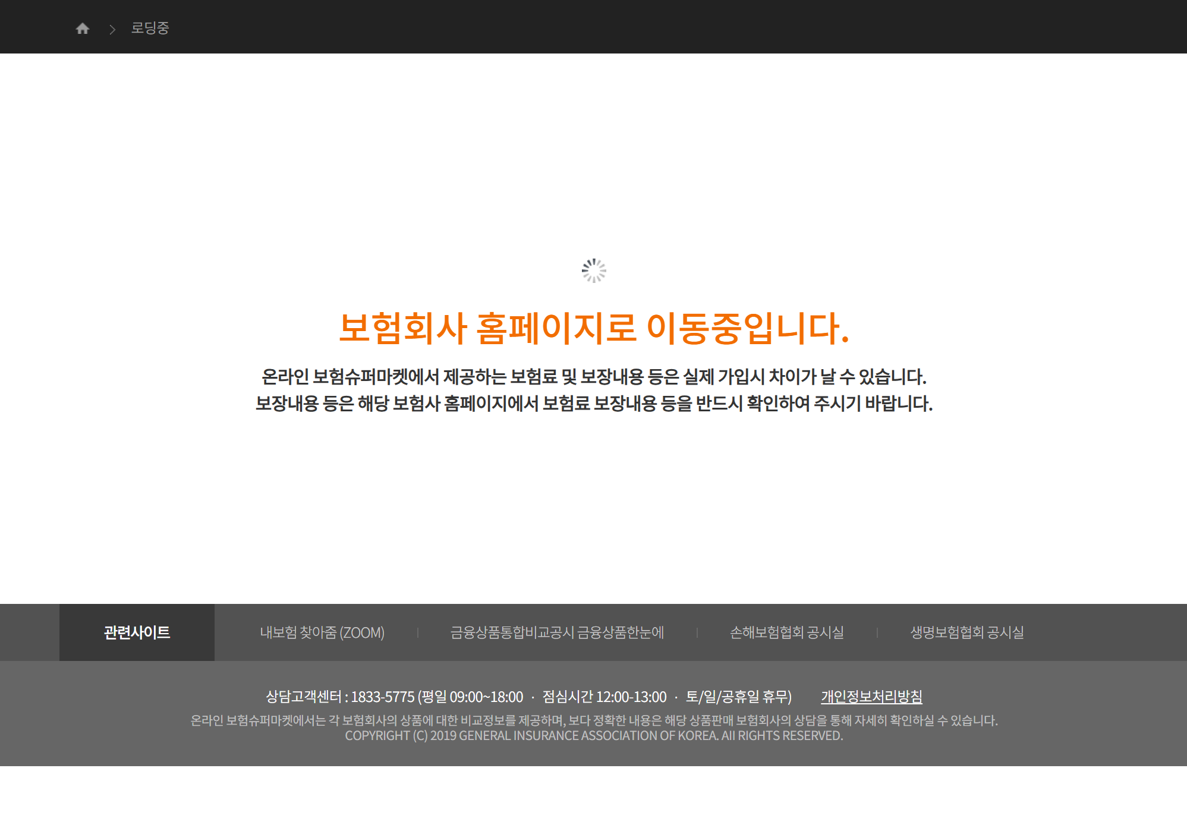Click the notice line starting with 온라인 보험슈퍼마켓에서 제공하는
The height and width of the screenshot is (828, 1187).
pos(594,376)
